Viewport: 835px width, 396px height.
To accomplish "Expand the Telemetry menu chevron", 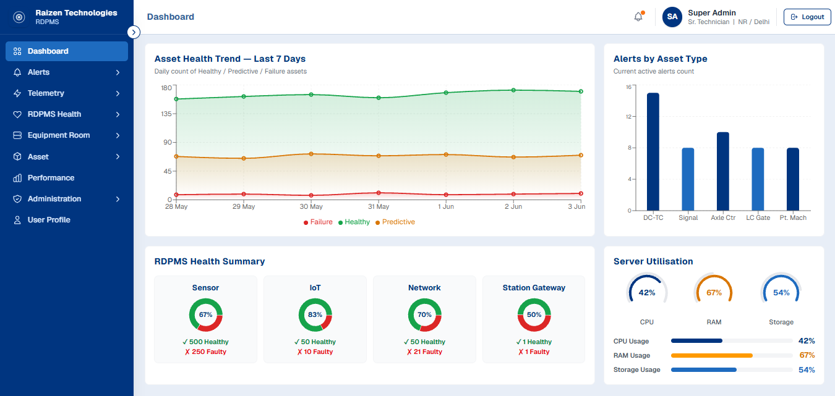I will (118, 93).
